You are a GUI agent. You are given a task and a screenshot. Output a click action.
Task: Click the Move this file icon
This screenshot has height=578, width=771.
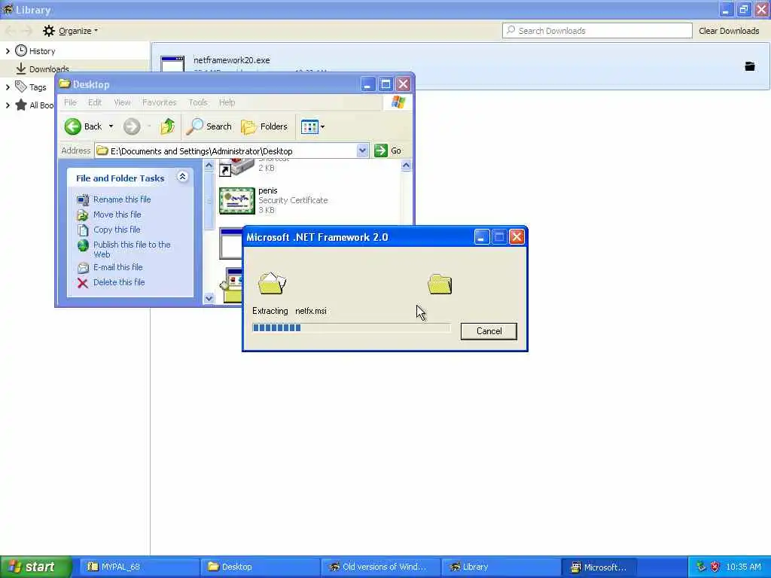pos(83,214)
